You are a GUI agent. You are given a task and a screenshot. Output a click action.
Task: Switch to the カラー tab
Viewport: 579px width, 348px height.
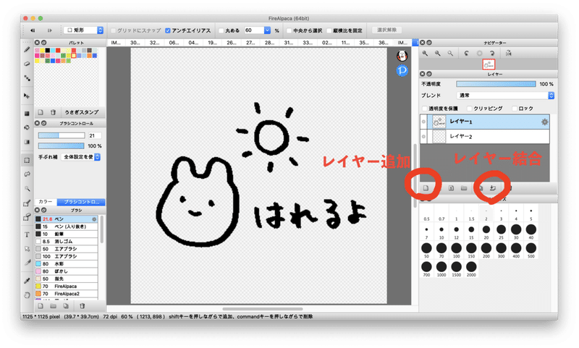coord(46,202)
